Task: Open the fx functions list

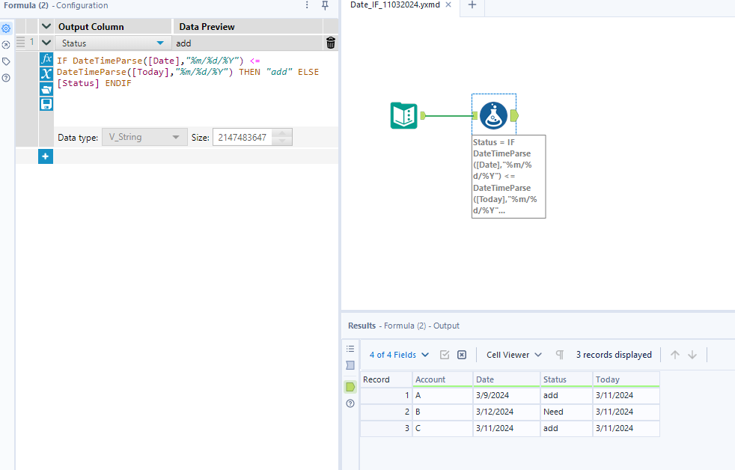Action: point(46,59)
